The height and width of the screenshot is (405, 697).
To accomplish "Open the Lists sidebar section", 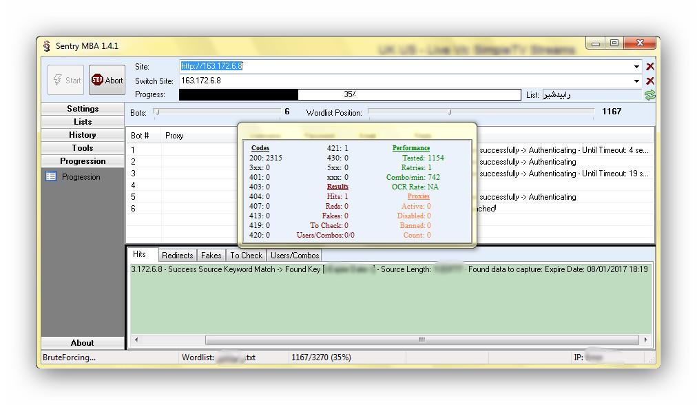I will (83, 122).
